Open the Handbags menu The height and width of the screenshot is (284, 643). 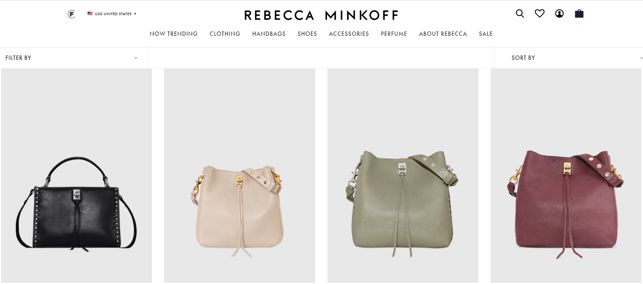point(269,34)
